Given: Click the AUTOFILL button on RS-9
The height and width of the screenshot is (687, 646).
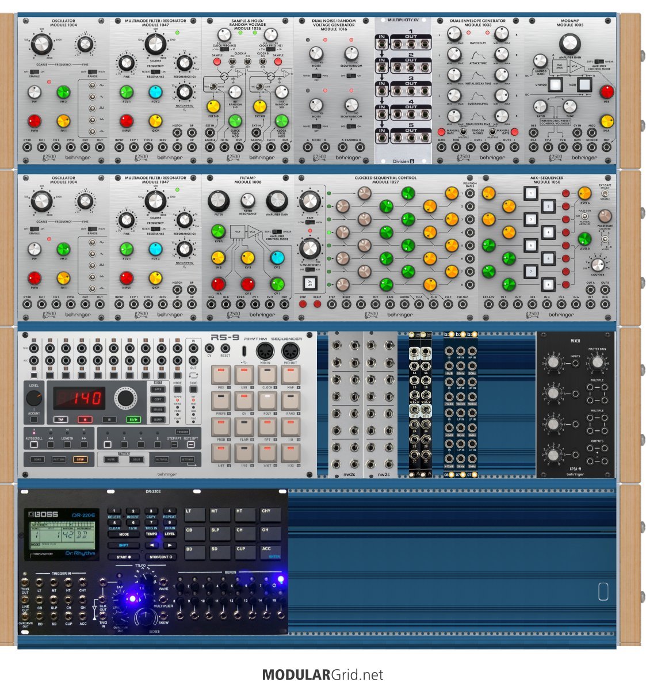Looking at the screenshot, I should click(162, 460).
